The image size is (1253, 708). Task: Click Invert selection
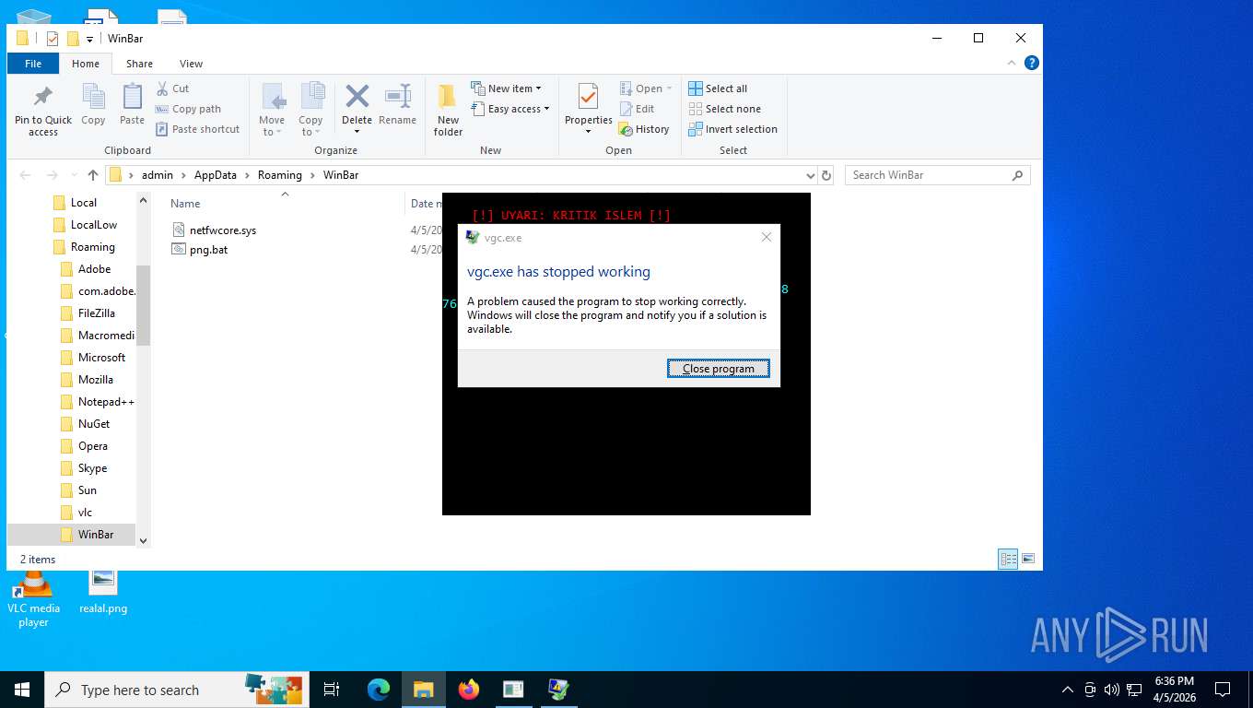click(x=732, y=129)
